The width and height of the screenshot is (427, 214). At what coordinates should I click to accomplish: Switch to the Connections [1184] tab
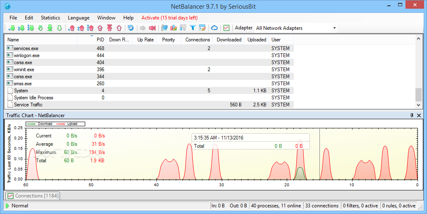(x=33, y=196)
